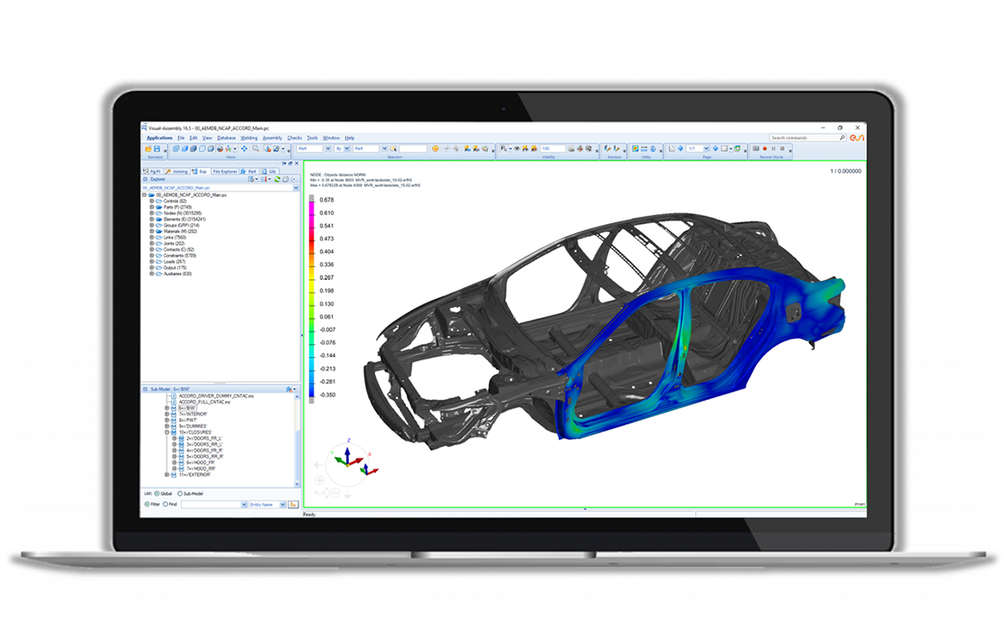Expand the Parts (P) tree node
Image resolution: width=1007 pixels, height=643 pixels.
pyautogui.click(x=151, y=207)
